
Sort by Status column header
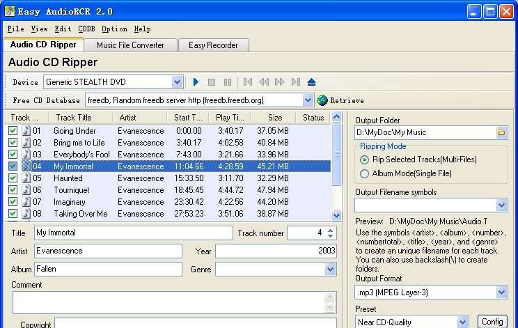pyautogui.click(x=313, y=118)
